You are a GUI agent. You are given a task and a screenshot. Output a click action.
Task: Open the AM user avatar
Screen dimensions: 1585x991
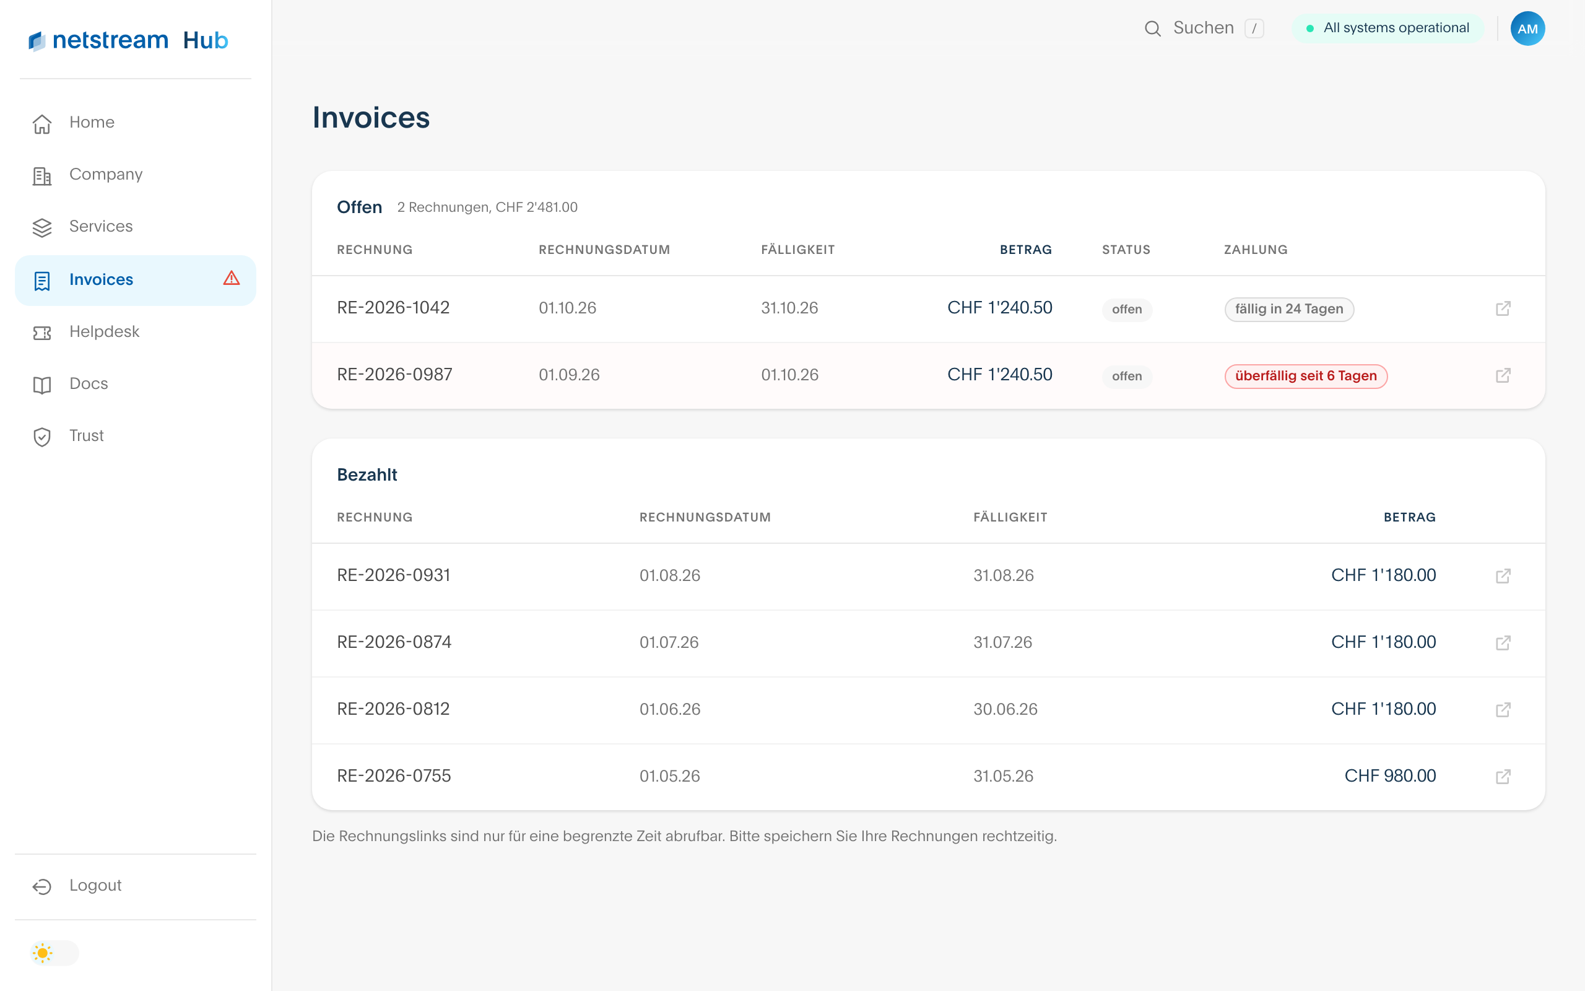tap(1527, 29)
